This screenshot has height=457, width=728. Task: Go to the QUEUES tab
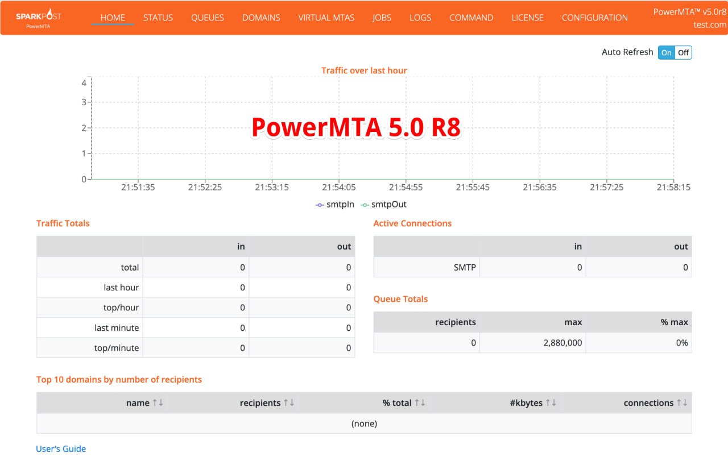pos(207,18)
